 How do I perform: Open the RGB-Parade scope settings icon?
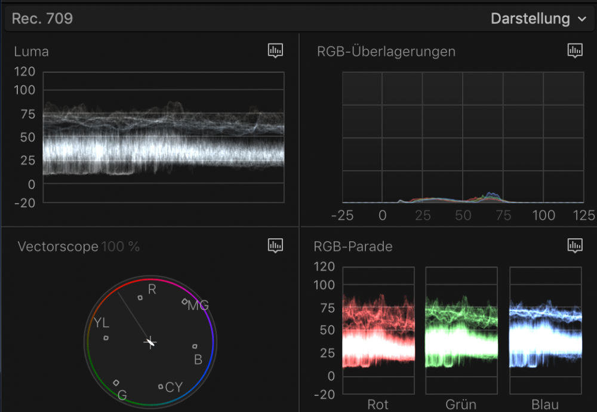(574, 245)
